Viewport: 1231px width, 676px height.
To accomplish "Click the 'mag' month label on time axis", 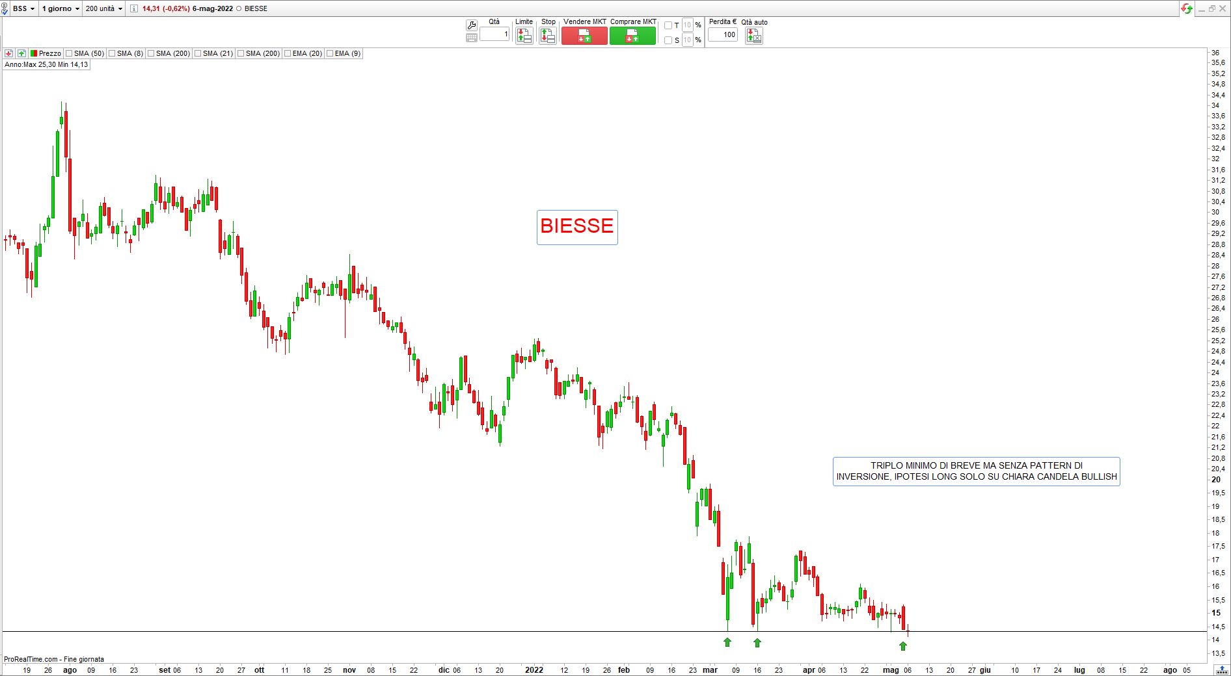I will tap(891, 670).
